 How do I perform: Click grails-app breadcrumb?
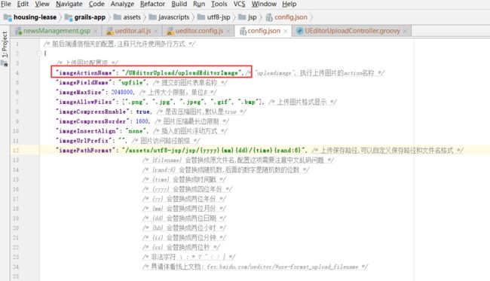[x=90, y=17]
